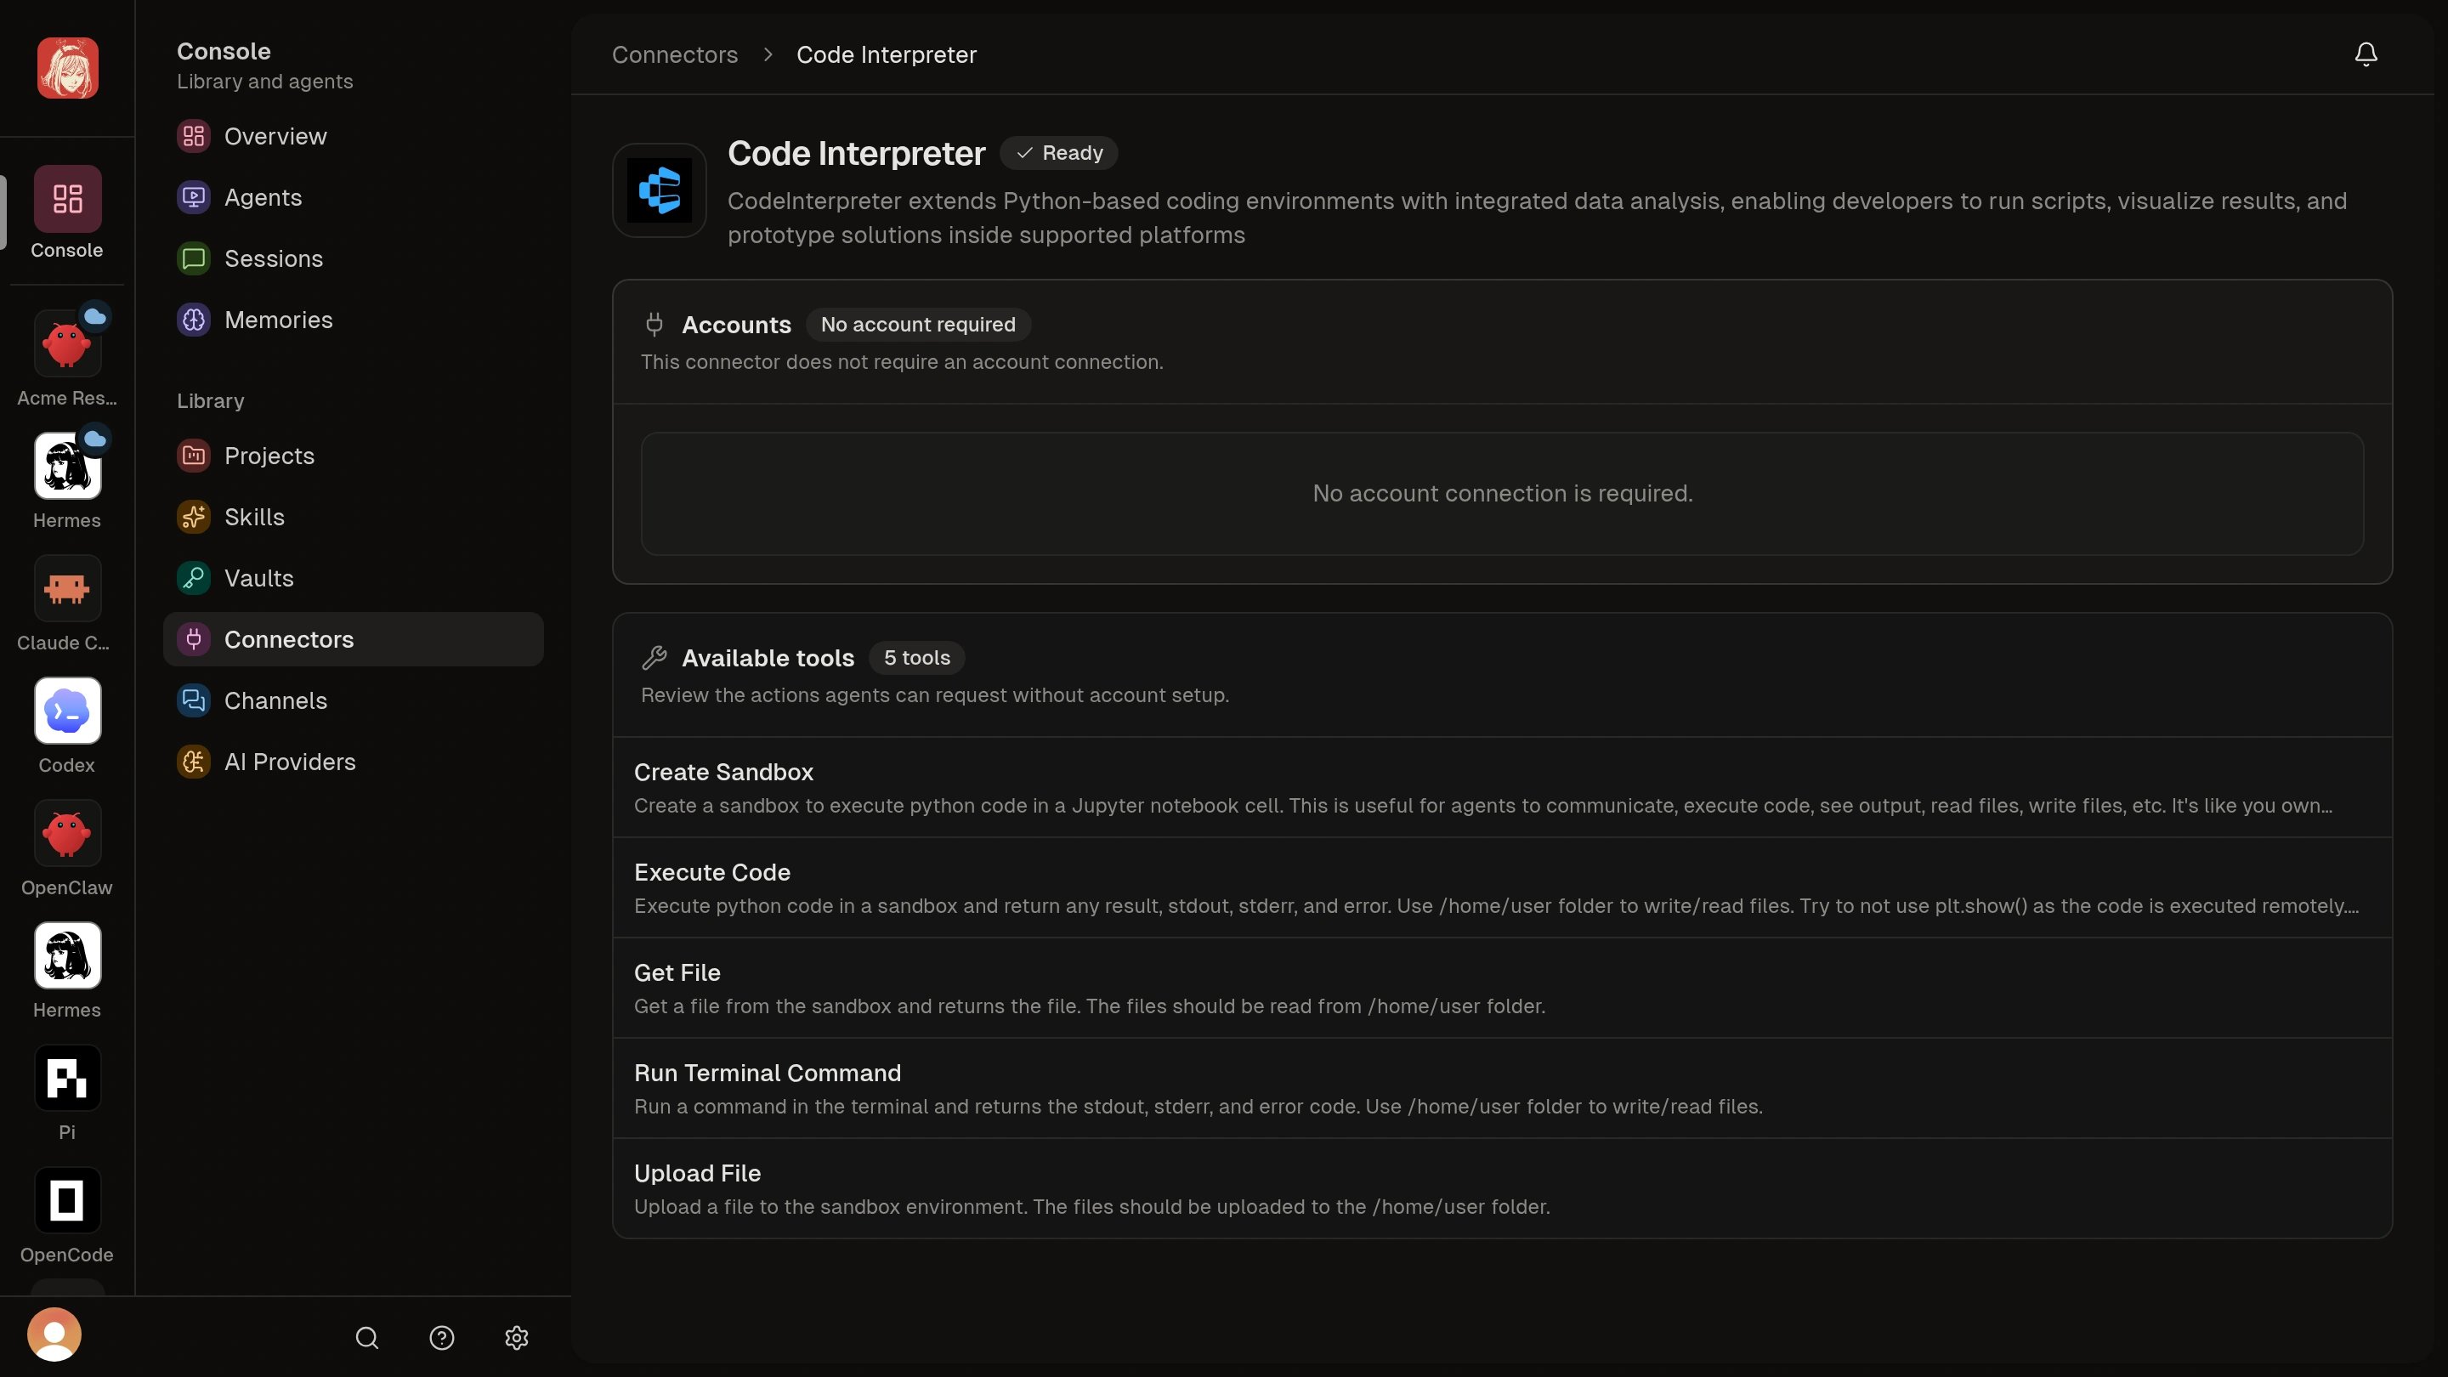The height and width of the screenshot is (1377, 2448).
Task: Open Skills in the Library
Action: 353,517
